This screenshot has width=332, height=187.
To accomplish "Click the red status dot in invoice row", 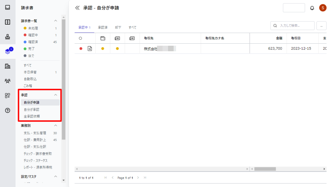I will [81, 48].
